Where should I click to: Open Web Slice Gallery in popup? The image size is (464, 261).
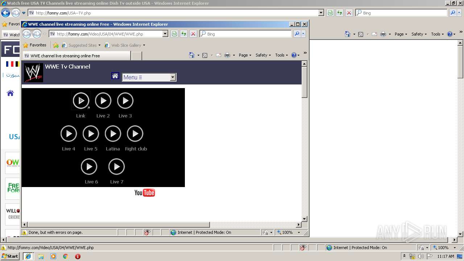click(125, 45)
